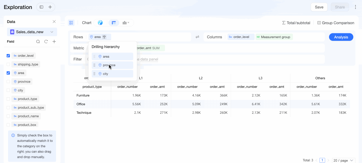
Task: Check the product_box field checkbox
Action: point(8,125)
